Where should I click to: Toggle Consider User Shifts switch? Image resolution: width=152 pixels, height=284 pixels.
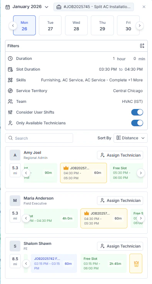137,112
